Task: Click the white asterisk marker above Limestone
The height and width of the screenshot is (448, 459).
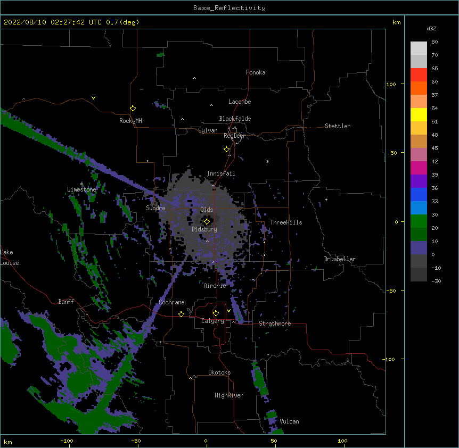Action: coord(81,184)
